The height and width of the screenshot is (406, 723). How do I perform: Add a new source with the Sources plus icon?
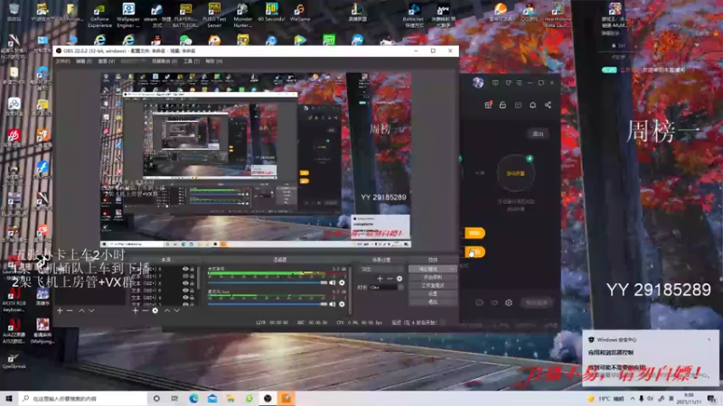pos(135,310)
